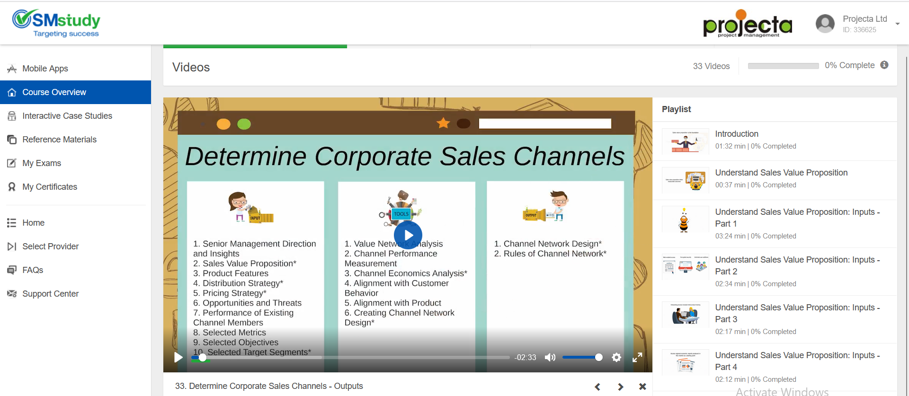This screenshot has height=396, width=909.
Task: Open Reference Materials section
Action: tap(59, 140)
